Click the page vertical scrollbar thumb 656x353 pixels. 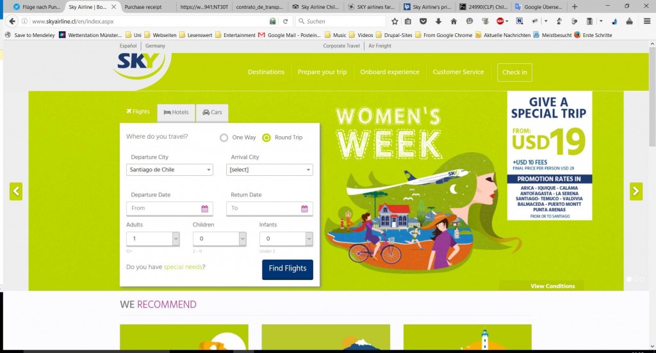point(652,98)
